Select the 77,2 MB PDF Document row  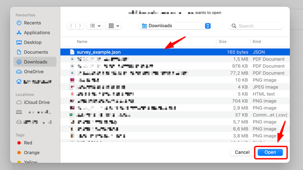(175, 73)
